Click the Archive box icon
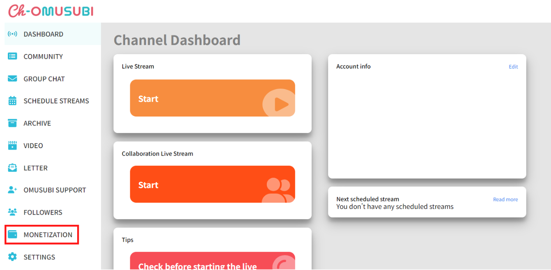551x270 pixels. pyautogui.click(x=13, y=123)
